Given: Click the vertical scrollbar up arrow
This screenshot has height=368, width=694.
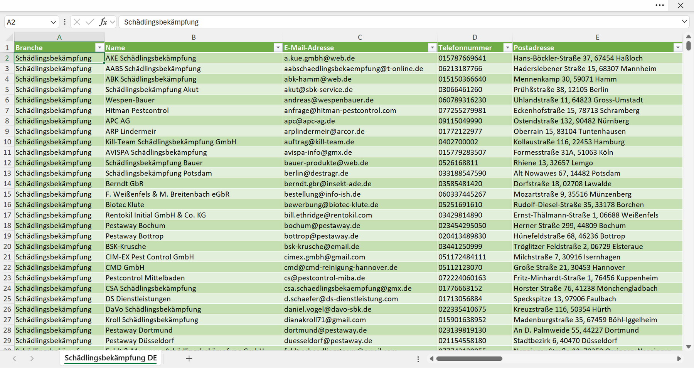Looking at the screenshot, I should (689, 37).
